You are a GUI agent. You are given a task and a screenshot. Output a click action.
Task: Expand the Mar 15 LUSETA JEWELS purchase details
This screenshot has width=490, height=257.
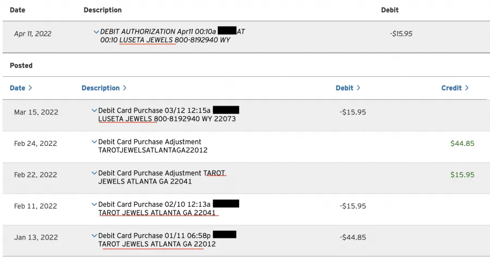94,111
